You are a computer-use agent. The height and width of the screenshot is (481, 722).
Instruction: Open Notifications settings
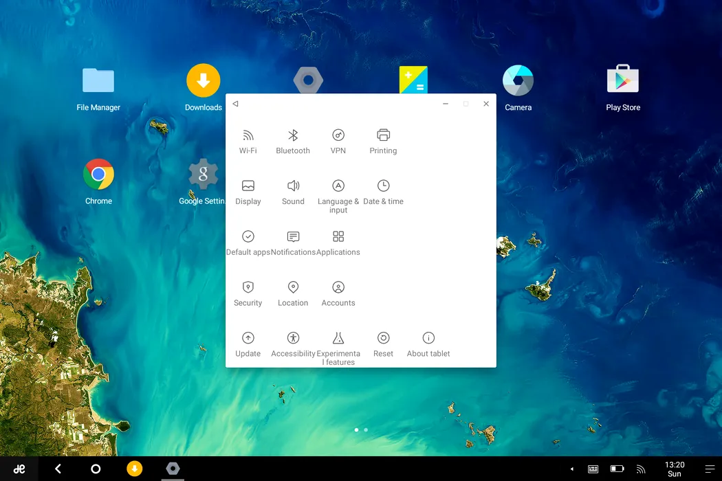click(x=293, y=243)
